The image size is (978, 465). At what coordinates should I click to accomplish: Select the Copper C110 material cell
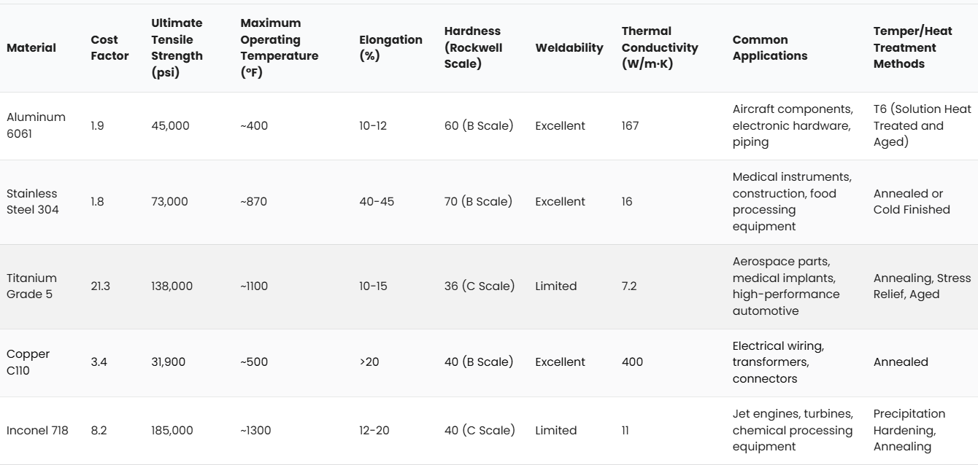(x=28, y=362)
